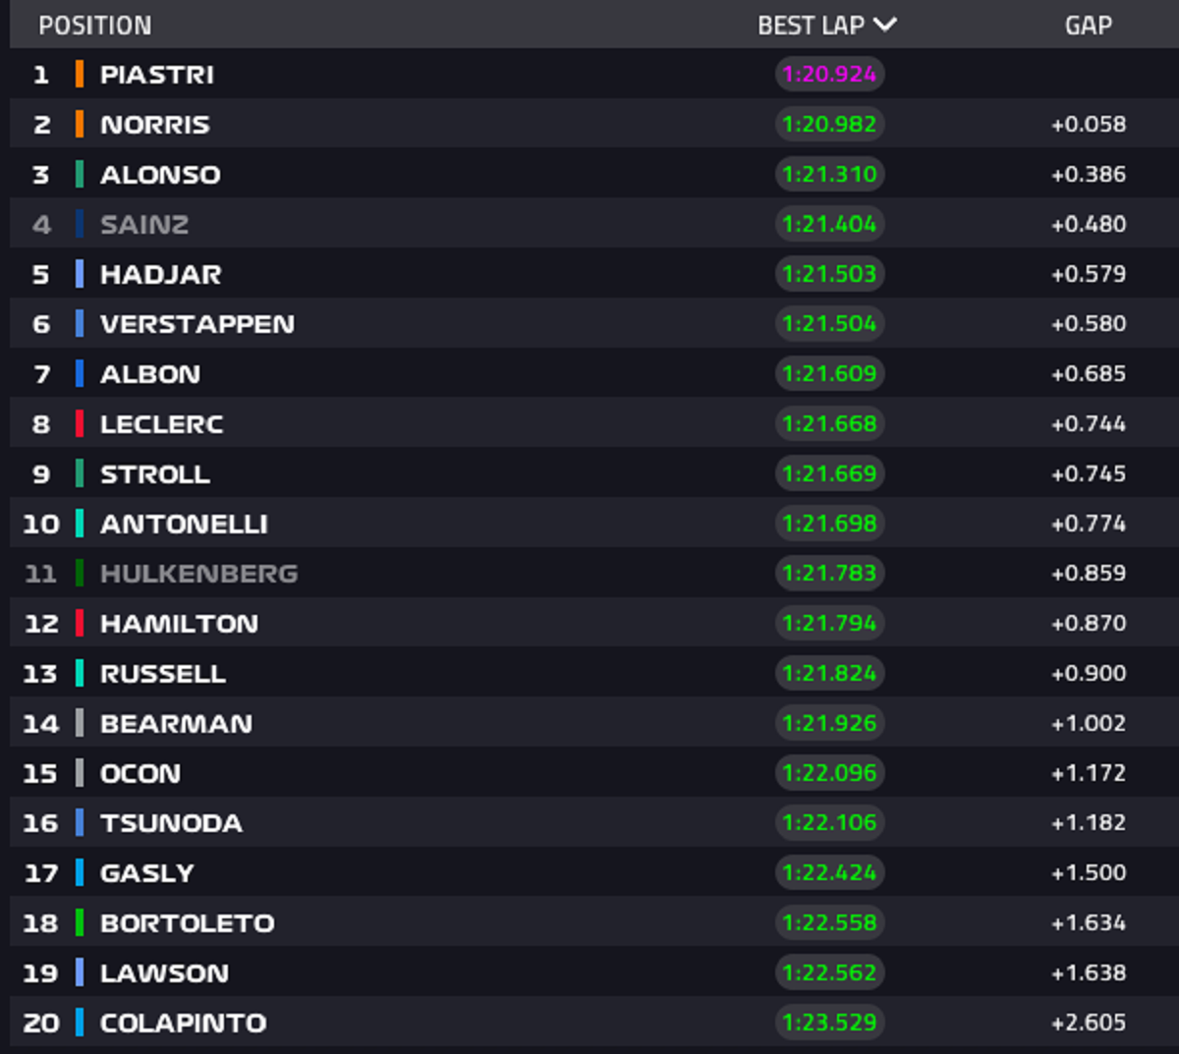Click the GAP column header
Screen dimensions: 1179x1054
[1088, 26]
